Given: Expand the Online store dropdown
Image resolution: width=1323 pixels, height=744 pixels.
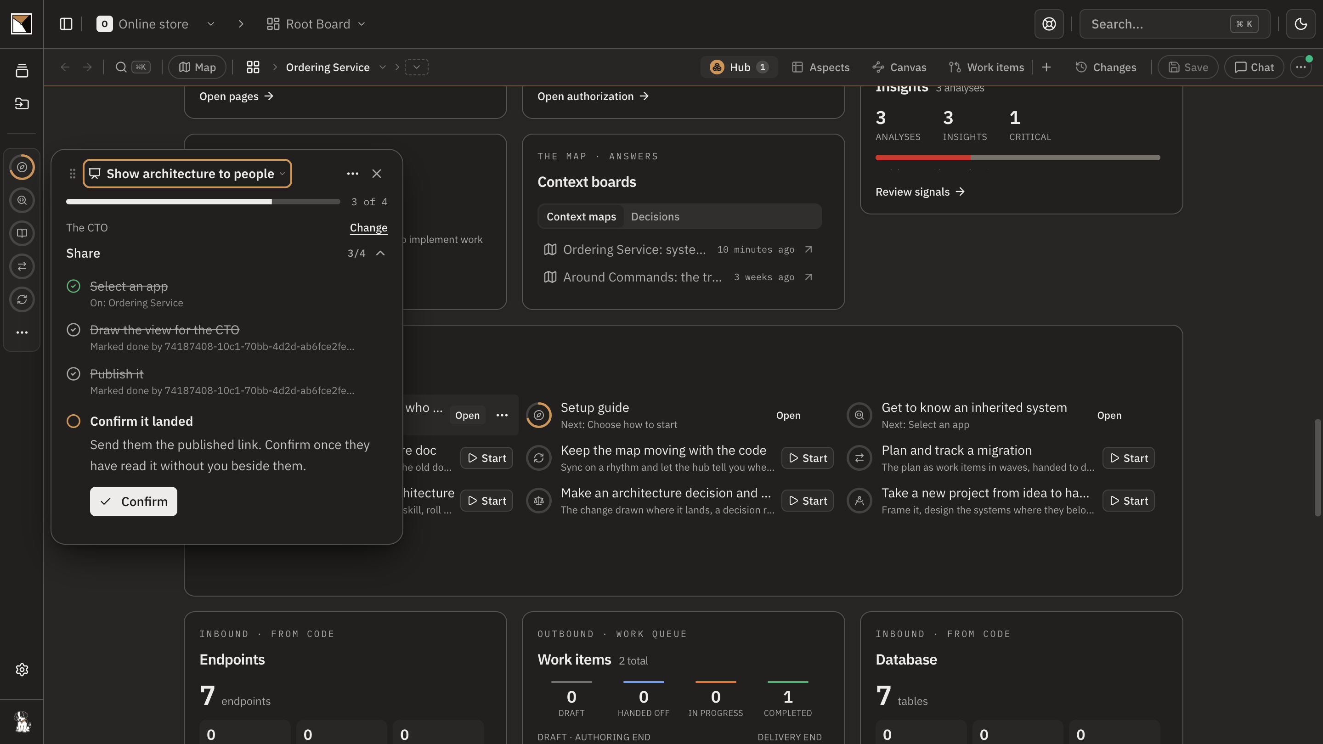Looking at the screenshot, I should pos(210,24).
